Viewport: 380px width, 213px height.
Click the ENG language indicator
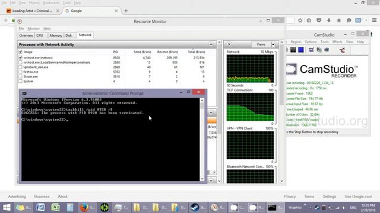(353, 208)
